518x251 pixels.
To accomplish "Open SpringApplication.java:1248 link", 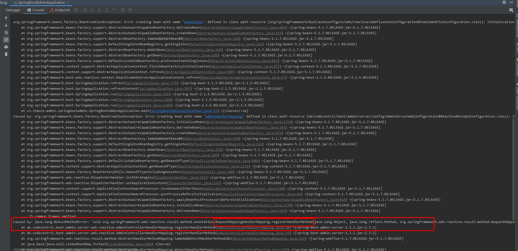I will point(144,105).
